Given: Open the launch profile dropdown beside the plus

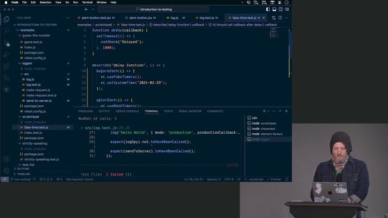Looking at the screenshot, I should pyautogui.click(x=268, y=111).
